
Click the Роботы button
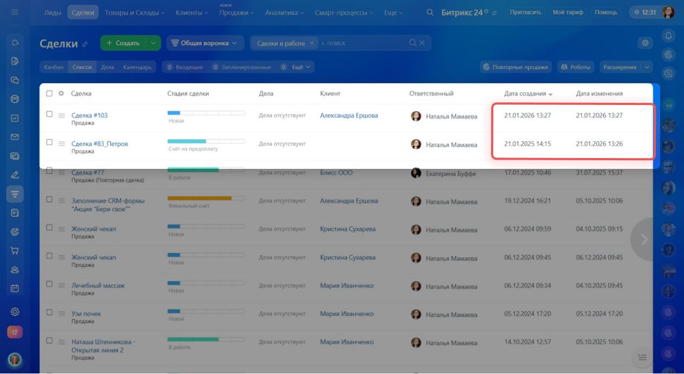click(x=575, y=67)
